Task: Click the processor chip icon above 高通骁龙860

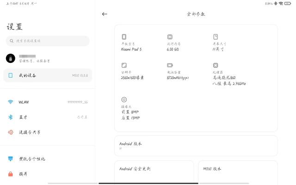Action: tap(216, 65)
